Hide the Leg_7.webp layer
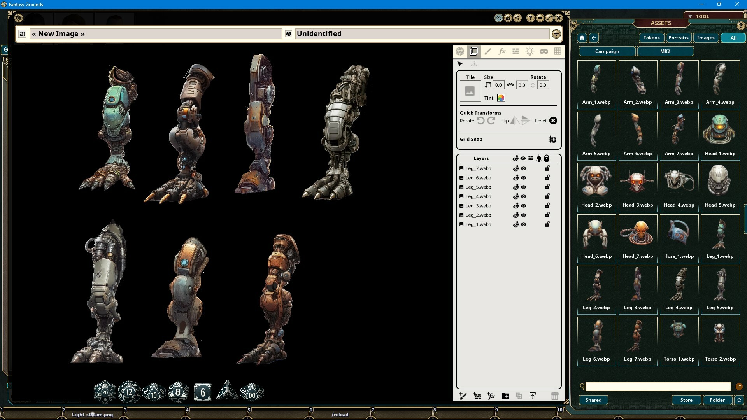 [x=524, y=168]
